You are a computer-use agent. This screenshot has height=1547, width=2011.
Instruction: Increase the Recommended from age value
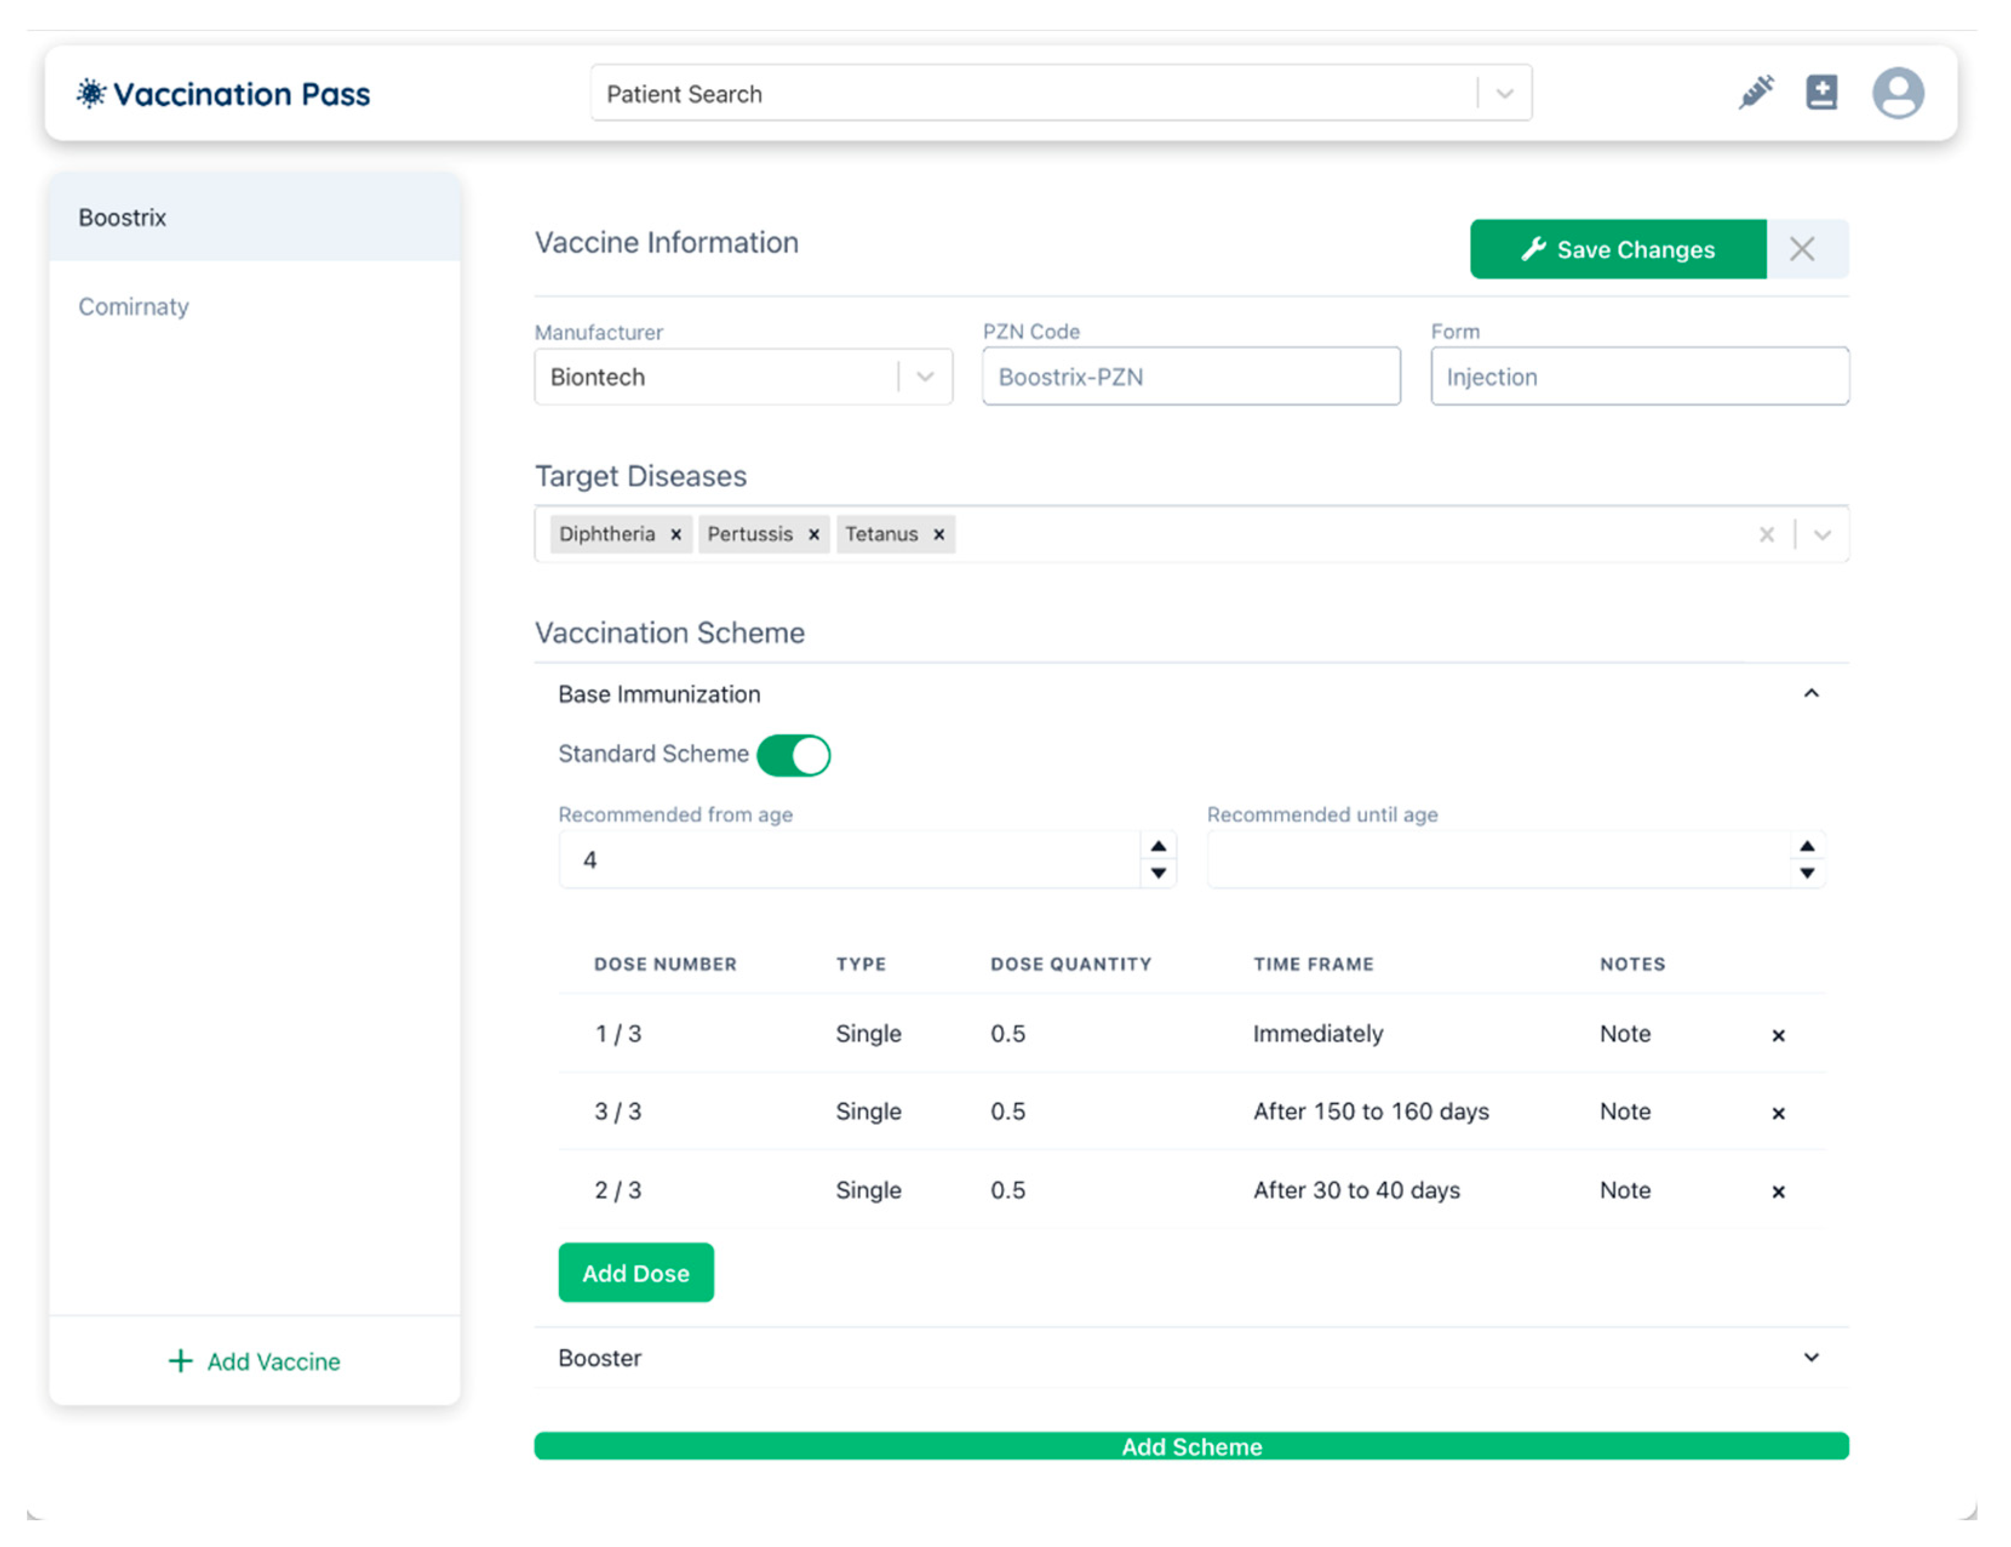point(1158,846)
